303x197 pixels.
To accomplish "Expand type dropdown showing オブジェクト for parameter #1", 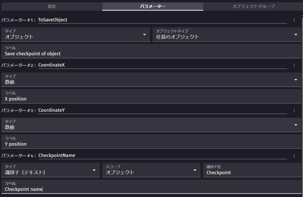I will [x=76, y=35].
